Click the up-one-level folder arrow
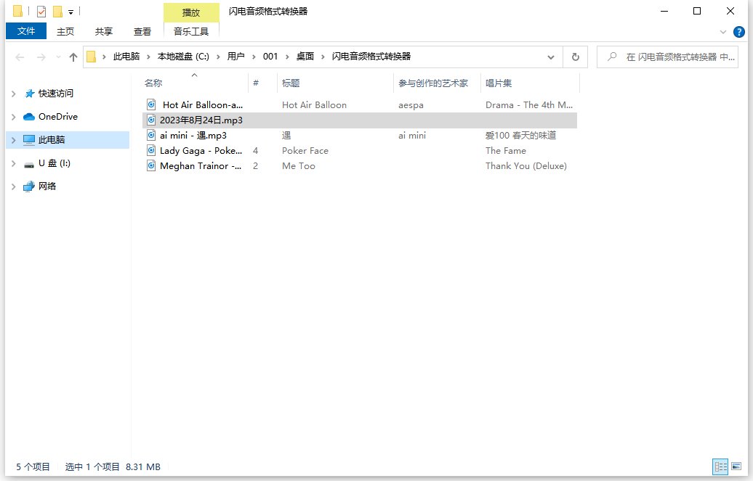Viewport: 753px width, 481px height. (x=73, y=56)
